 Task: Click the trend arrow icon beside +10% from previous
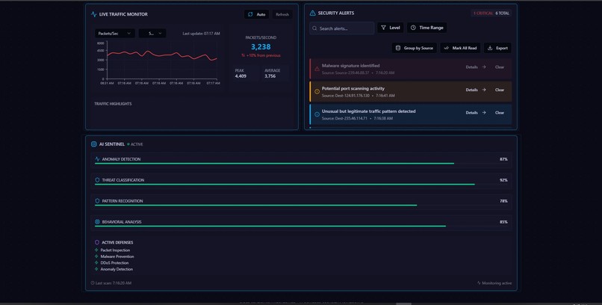pyautogui.click(x=243, y=55)
